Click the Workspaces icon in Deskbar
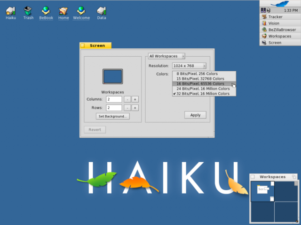301x225 pixels. click(264, 36)
